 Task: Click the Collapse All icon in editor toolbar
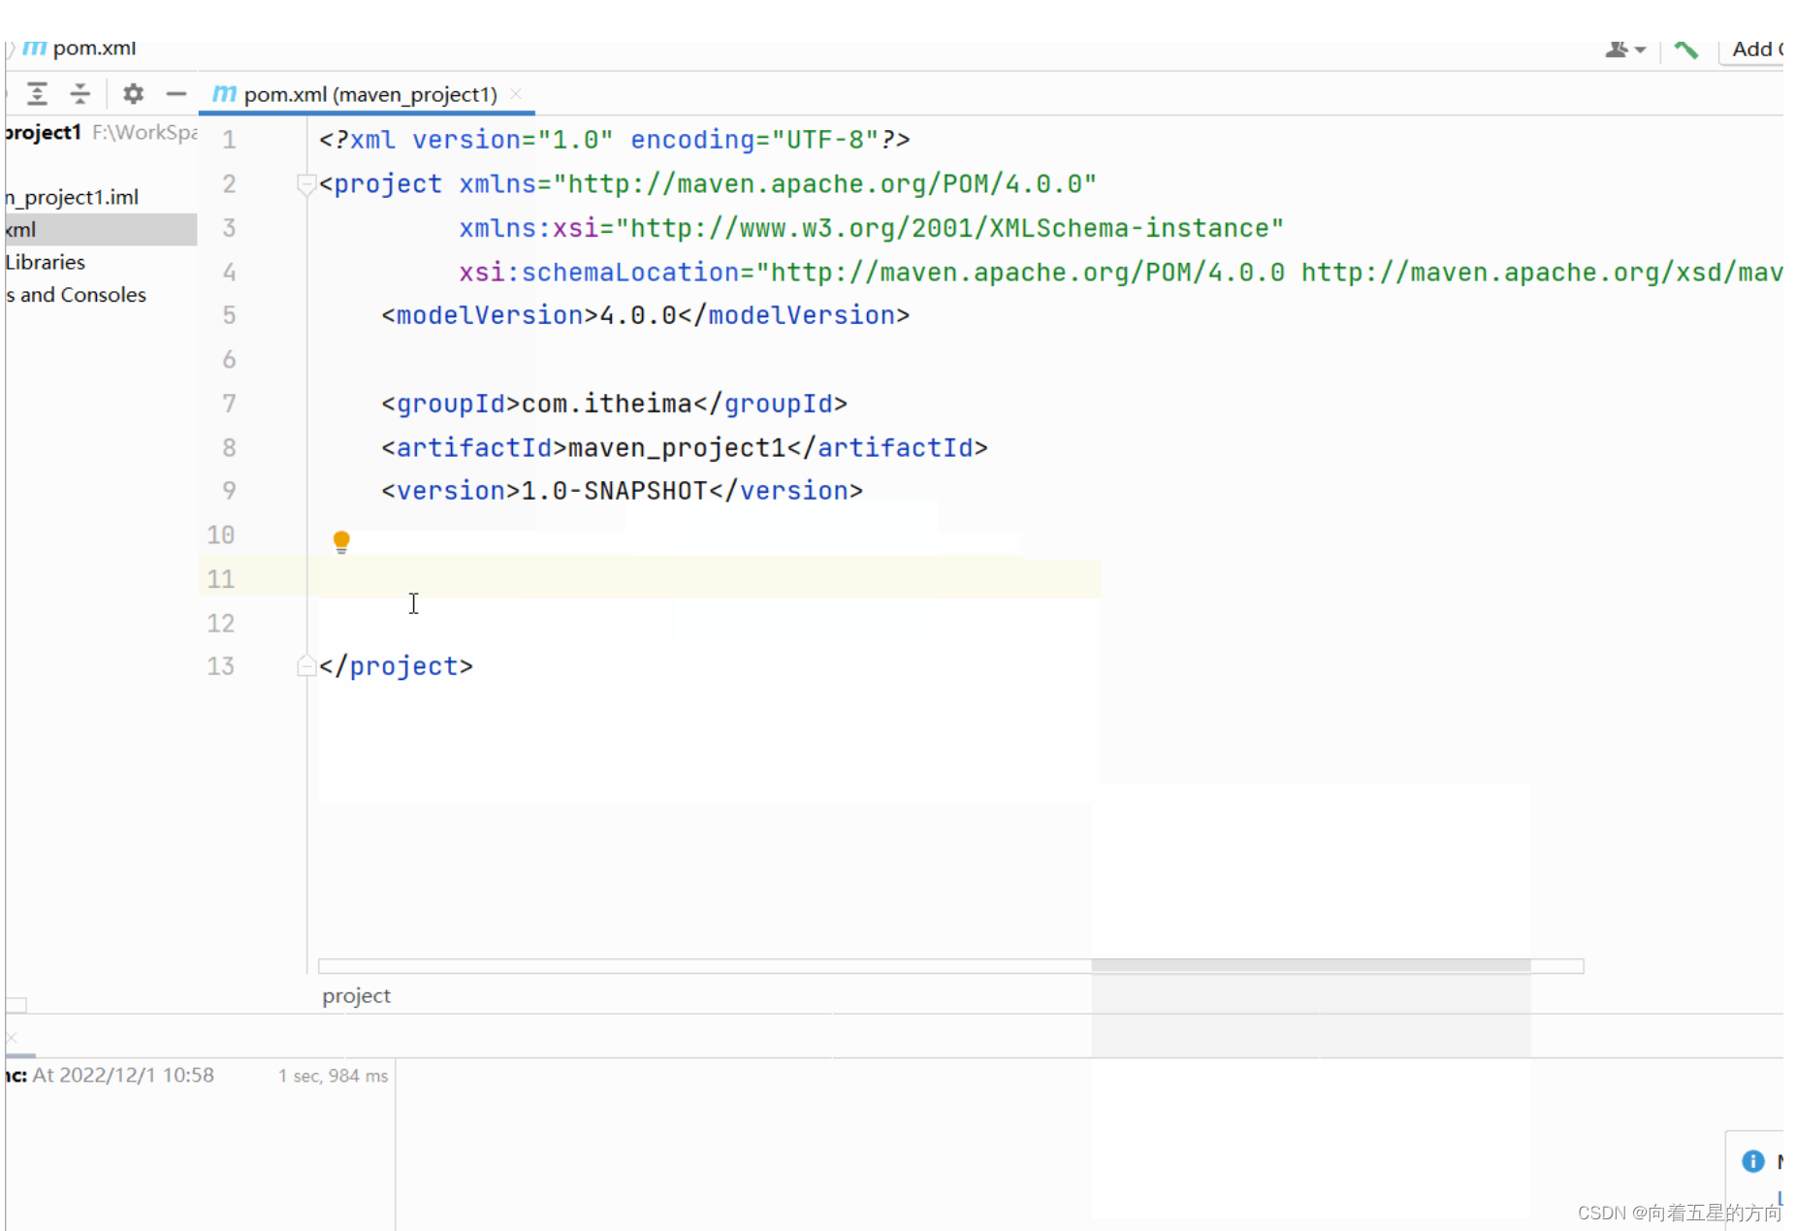point(80,93)
